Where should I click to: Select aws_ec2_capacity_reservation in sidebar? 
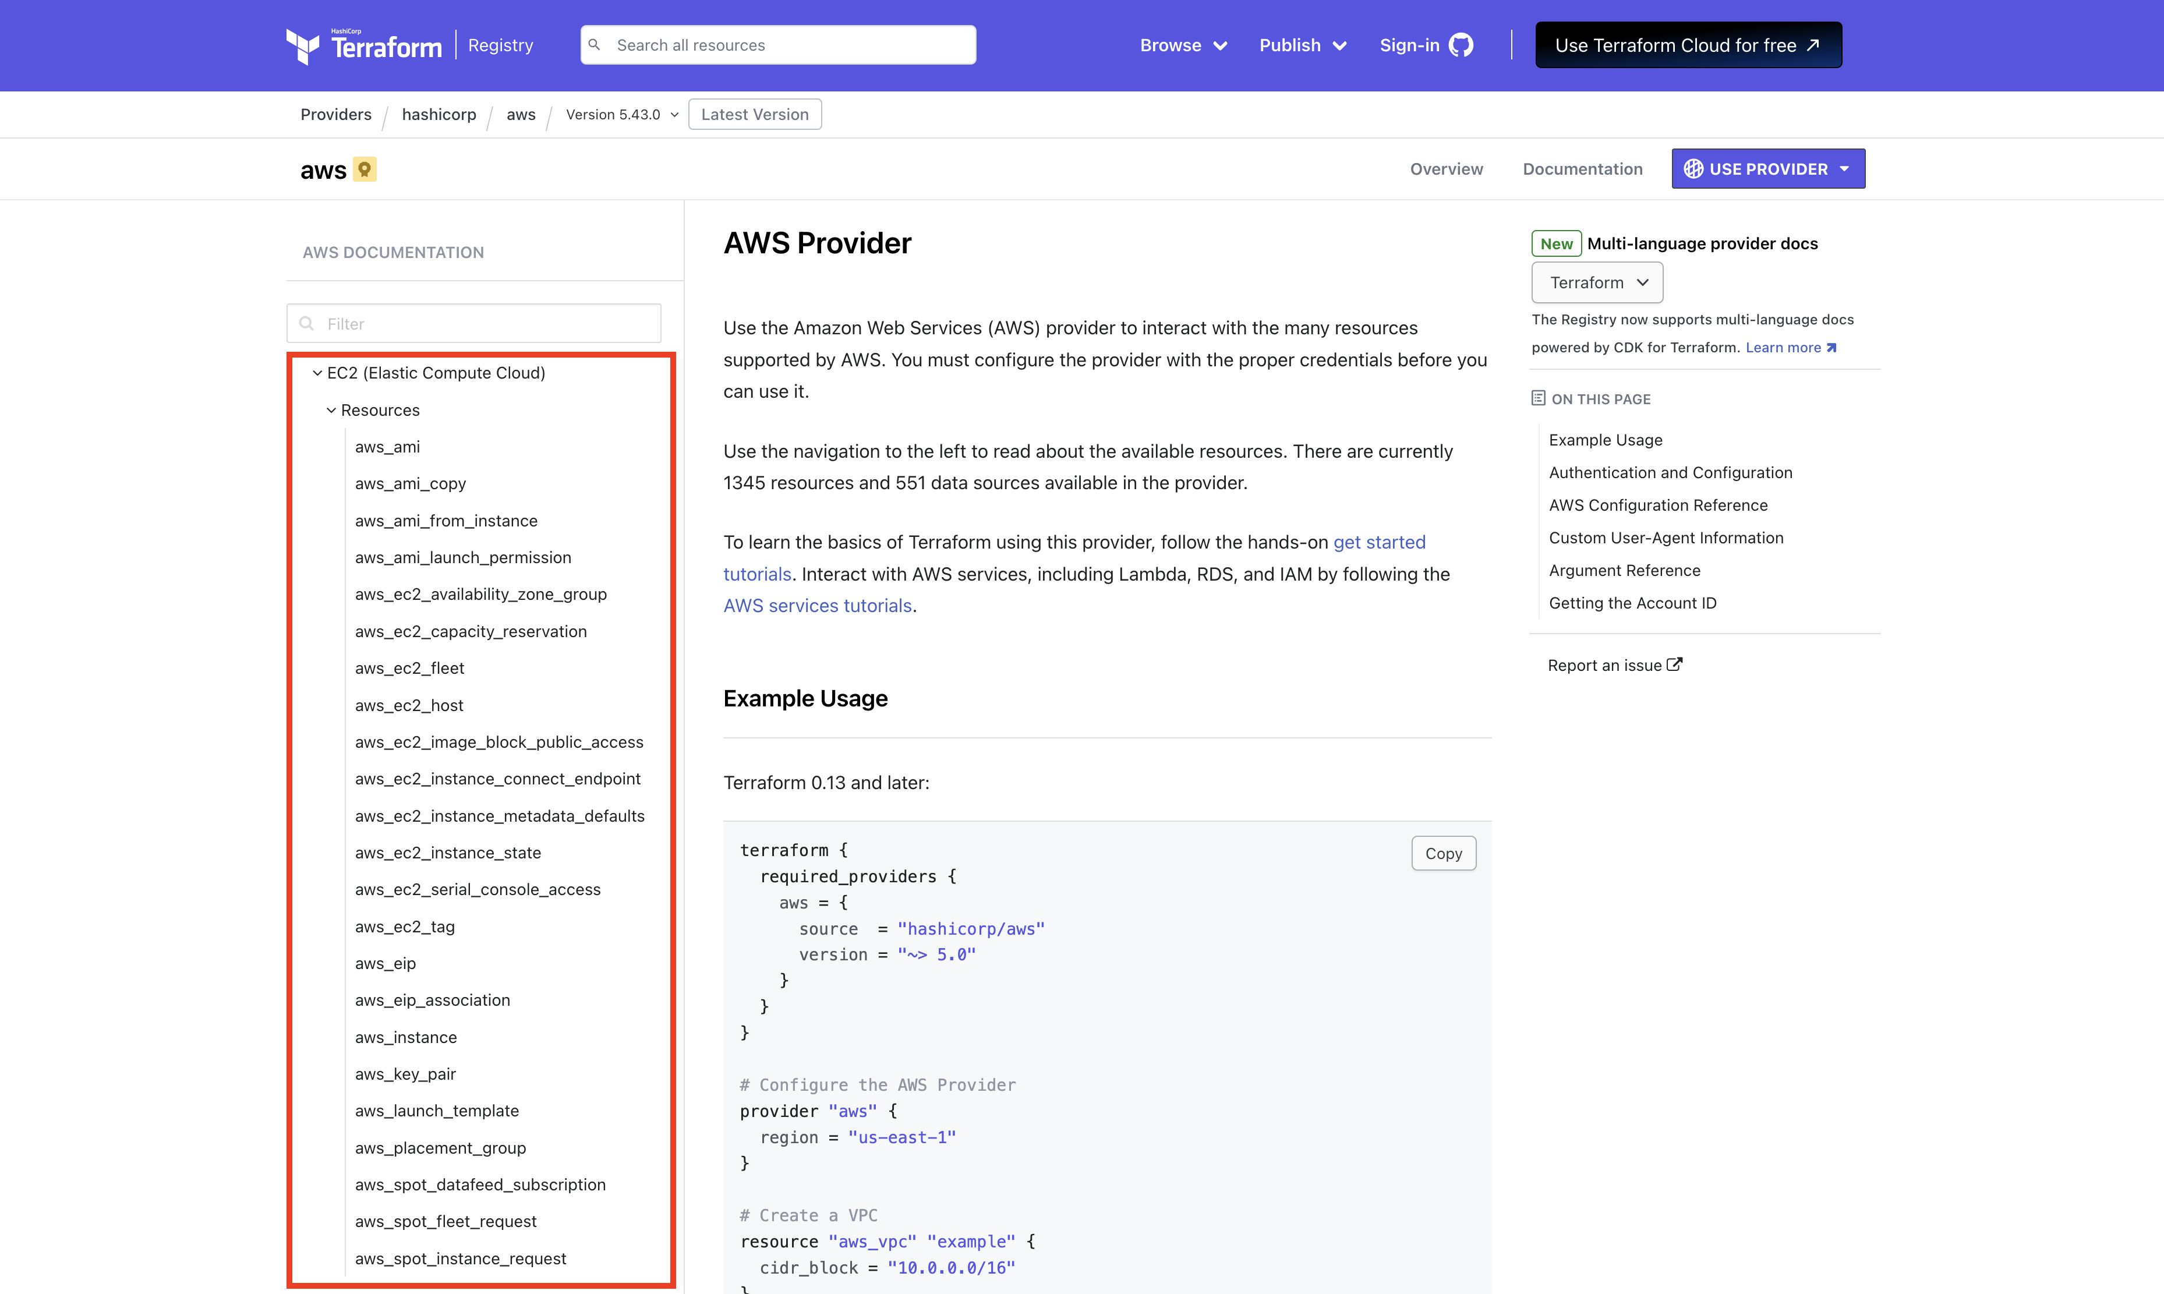[471, 632]
